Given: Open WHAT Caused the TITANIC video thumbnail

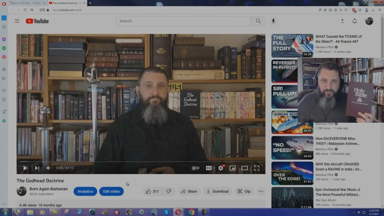Looking at the screenshot, I should (292, 46).
